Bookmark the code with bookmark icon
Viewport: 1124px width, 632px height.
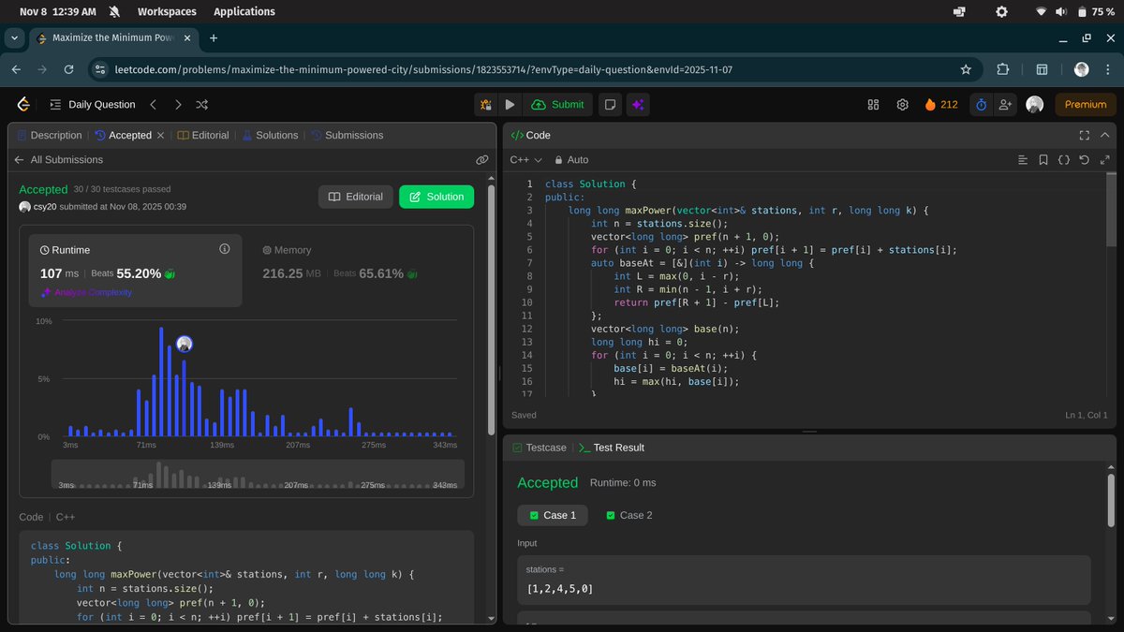click(x=1043, y=160)
